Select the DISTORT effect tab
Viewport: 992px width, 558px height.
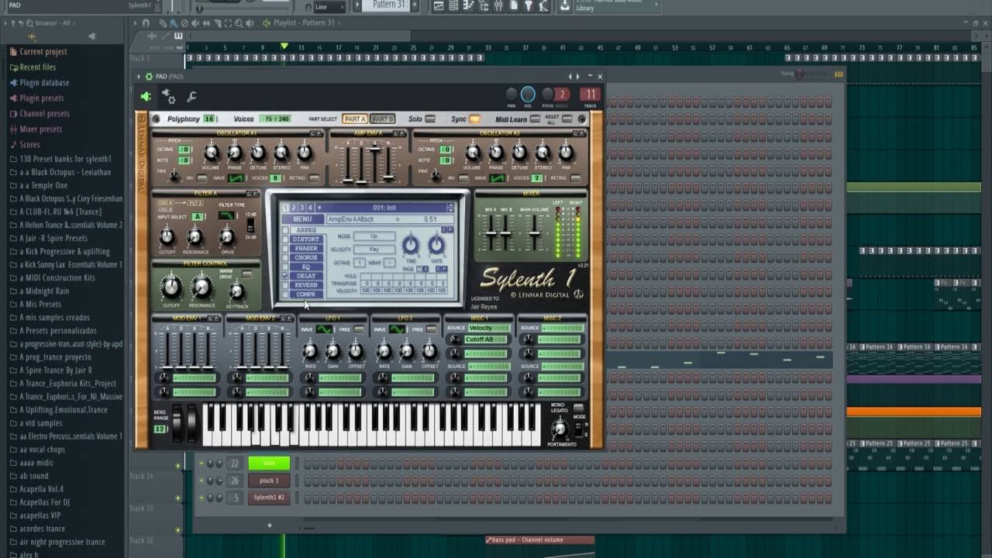tap(306, 239)
